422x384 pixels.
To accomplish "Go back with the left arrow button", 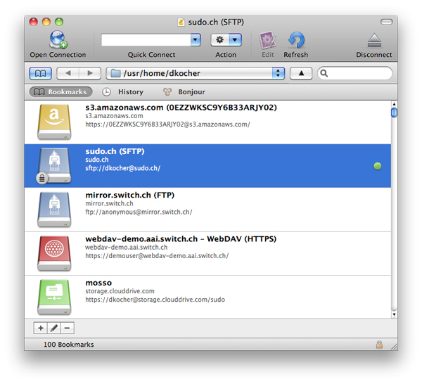I will tap(68, 73).
